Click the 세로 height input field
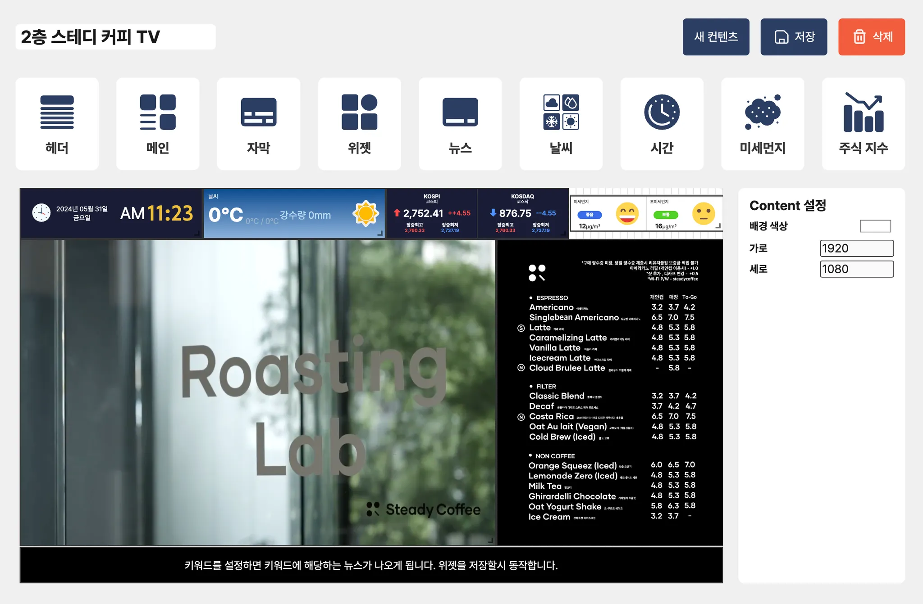 [856, 269]
